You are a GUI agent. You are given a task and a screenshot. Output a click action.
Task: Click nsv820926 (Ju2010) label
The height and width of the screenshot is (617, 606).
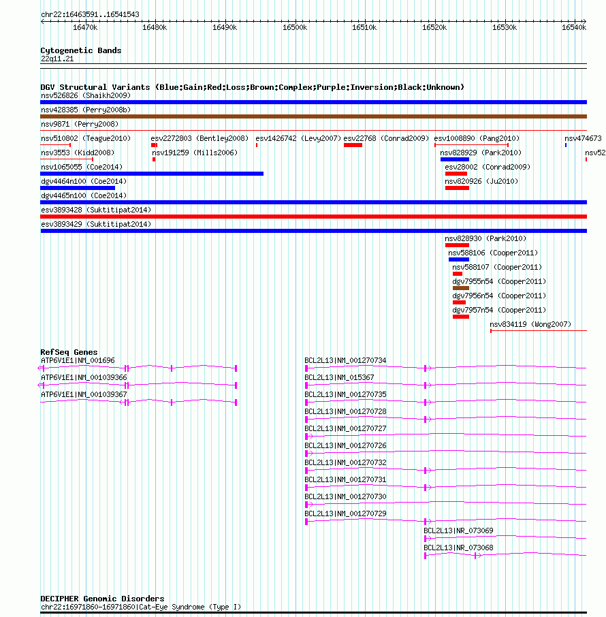[x=481, y=181]
